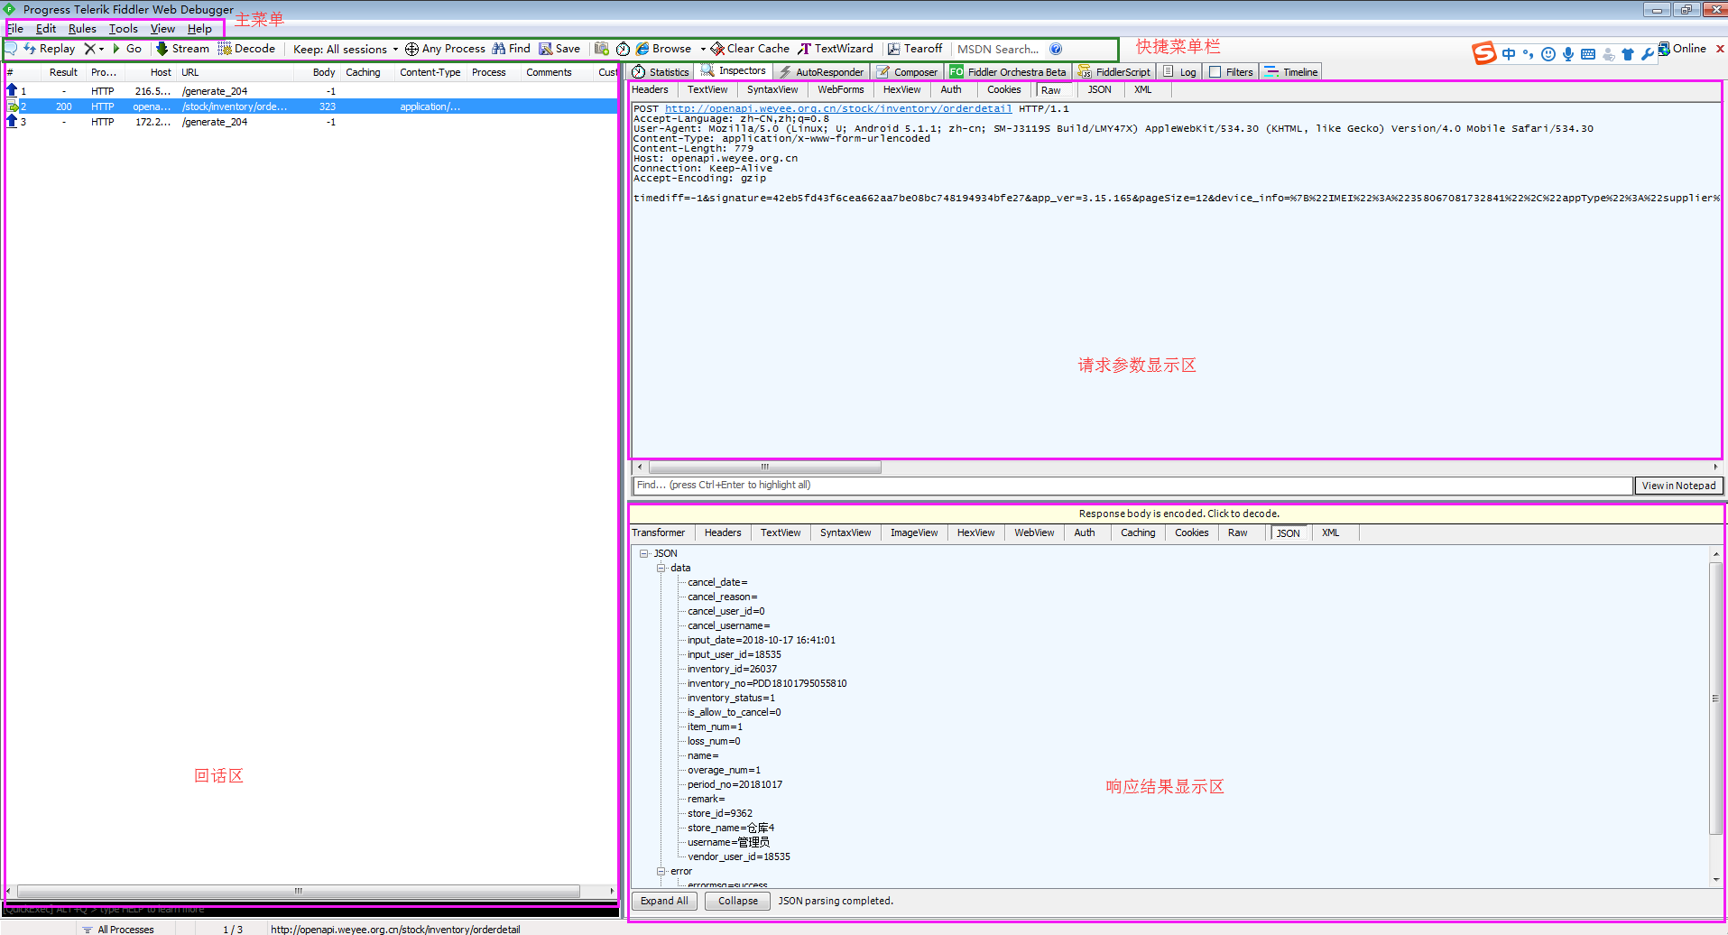Click All Processes status bar filter
Viewport: 1728px width, 935px height.
point(118,929)
